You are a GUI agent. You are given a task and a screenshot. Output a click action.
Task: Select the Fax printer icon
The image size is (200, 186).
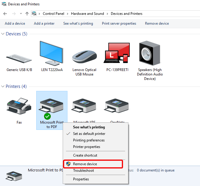19,106
